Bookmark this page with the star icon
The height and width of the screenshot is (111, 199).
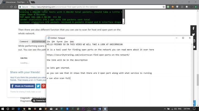tap(164, 7)
